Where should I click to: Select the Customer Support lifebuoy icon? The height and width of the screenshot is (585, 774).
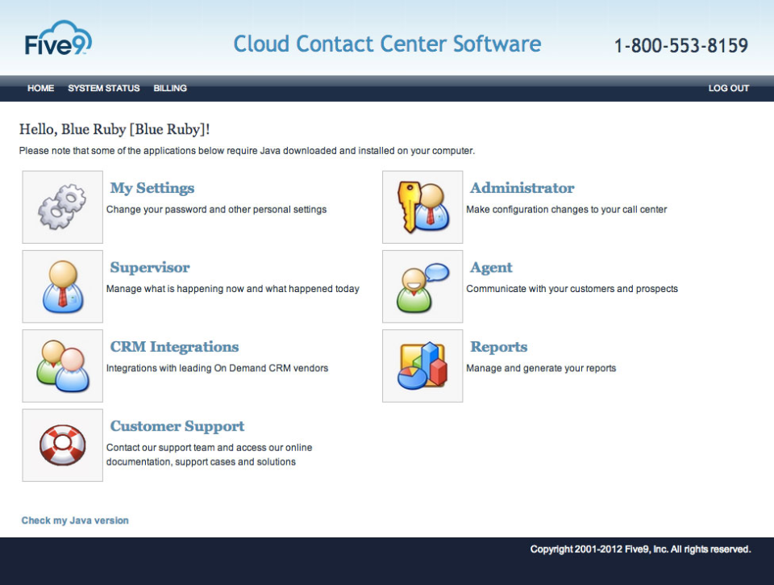pyautogui.click(x=62, y=445)
